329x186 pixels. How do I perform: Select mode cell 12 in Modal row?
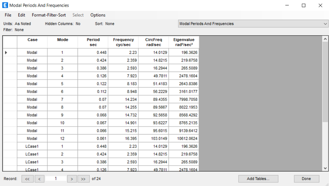click(x=63, y=138)
